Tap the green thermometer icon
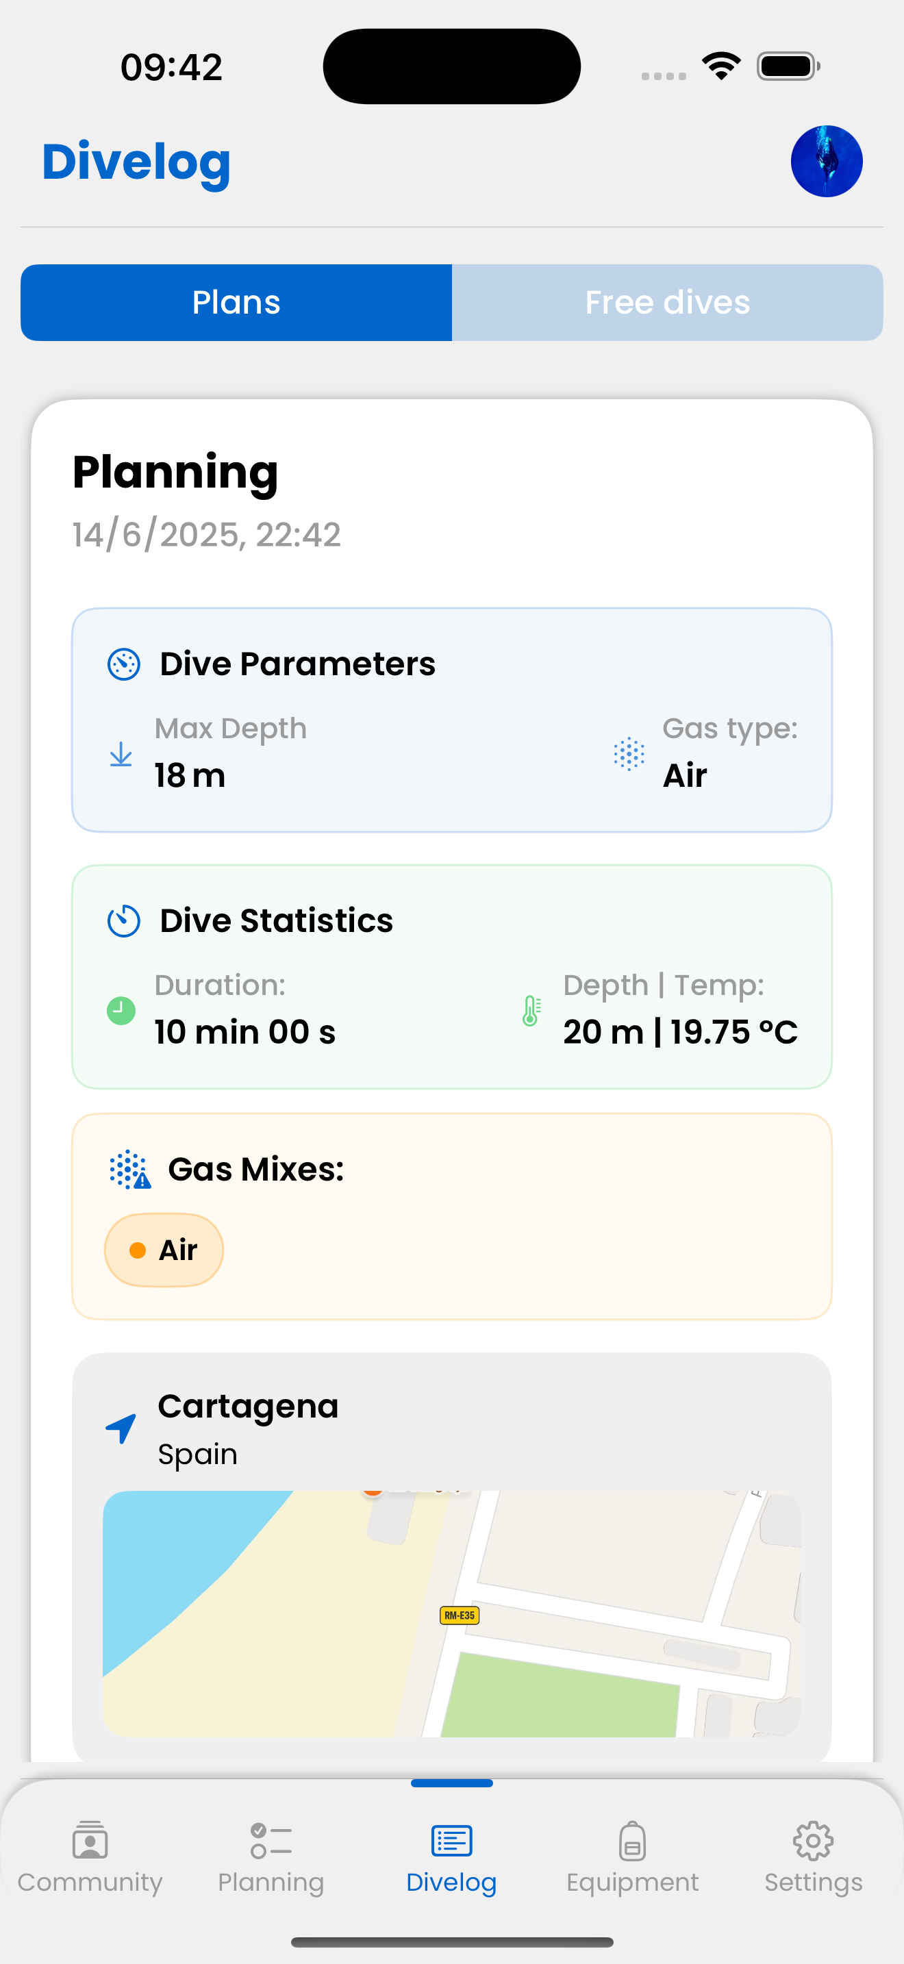Screen dimensions: 904x1964 pos(531,1011)
